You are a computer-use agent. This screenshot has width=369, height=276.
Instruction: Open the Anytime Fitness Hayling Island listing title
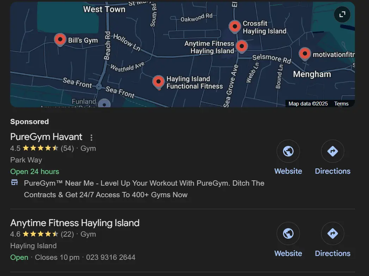[x=75, y=223]
